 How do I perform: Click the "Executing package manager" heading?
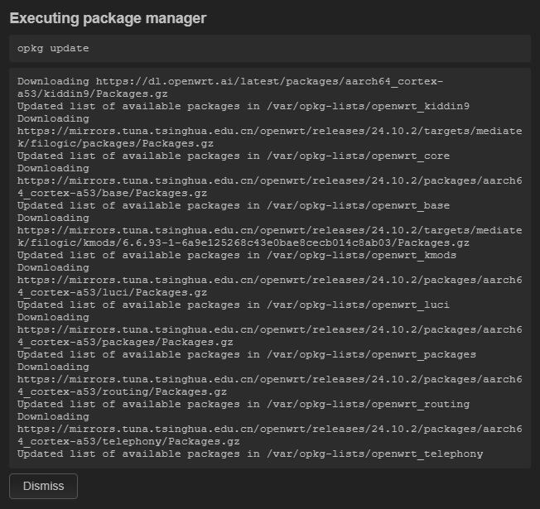tap(108, 18)
